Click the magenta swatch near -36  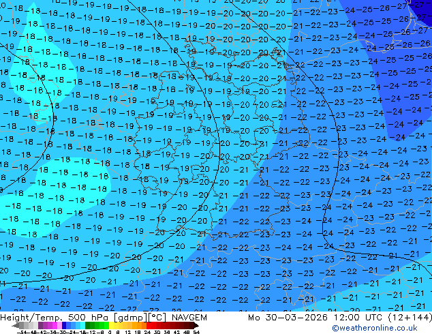pos(55,325)
